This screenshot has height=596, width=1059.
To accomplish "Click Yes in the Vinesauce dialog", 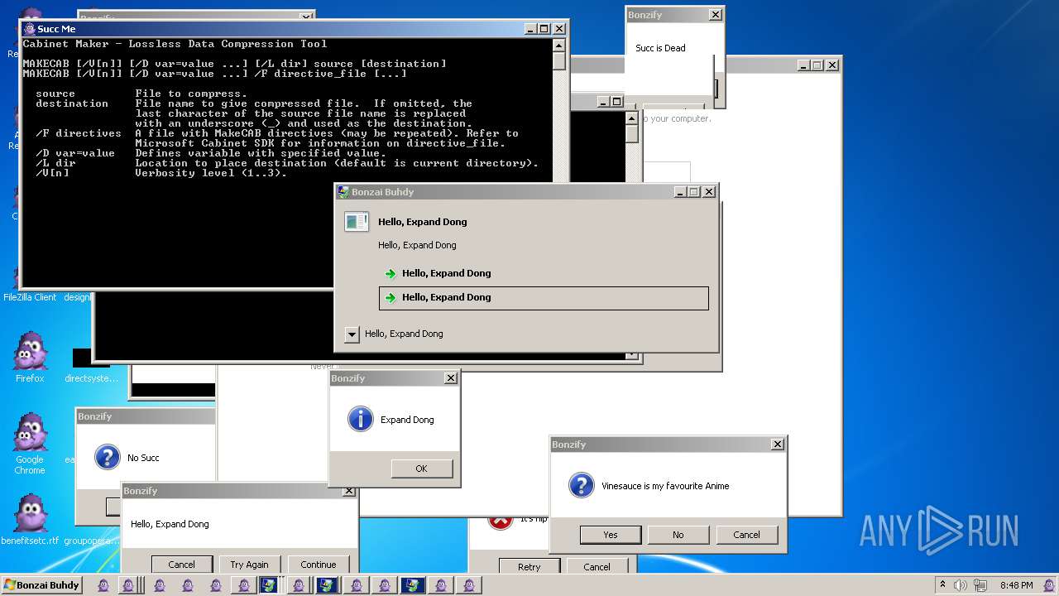I will [x=611, y=535].
